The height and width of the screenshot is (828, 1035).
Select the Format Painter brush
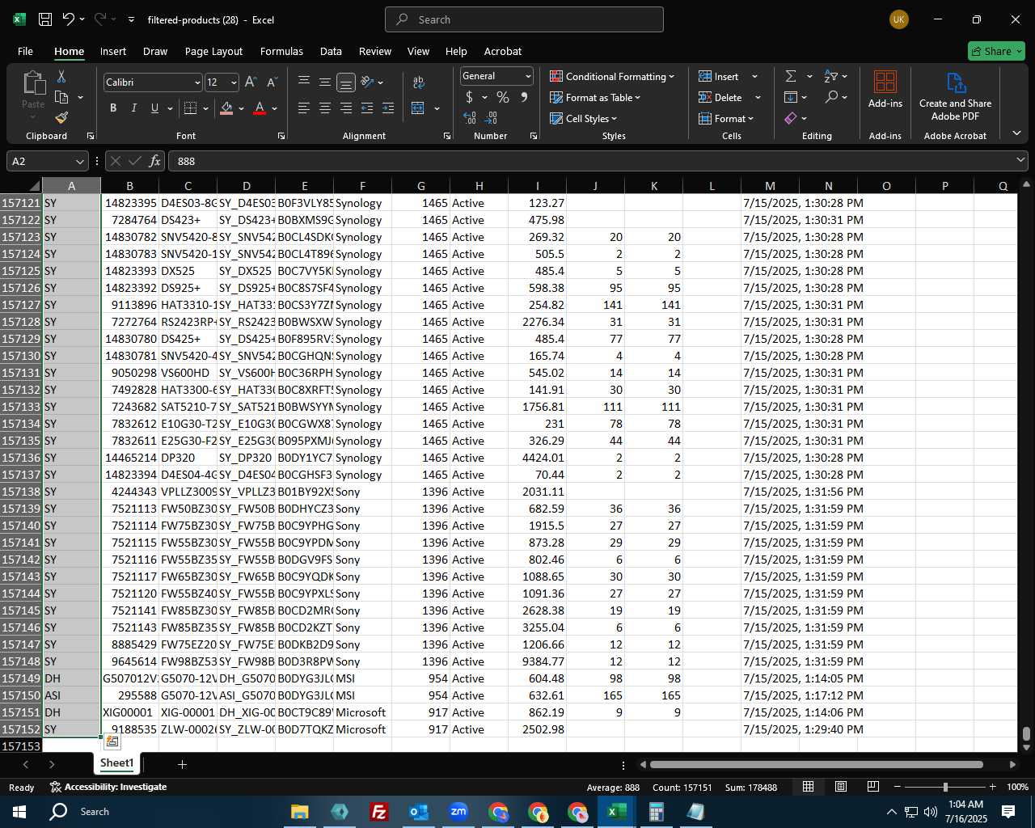pos(61,118)
